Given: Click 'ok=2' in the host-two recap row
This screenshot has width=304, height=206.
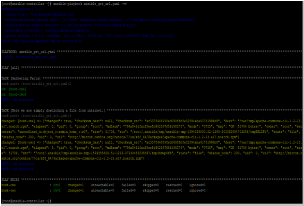Looking at the screenshot, I should [x=57, y=191].
